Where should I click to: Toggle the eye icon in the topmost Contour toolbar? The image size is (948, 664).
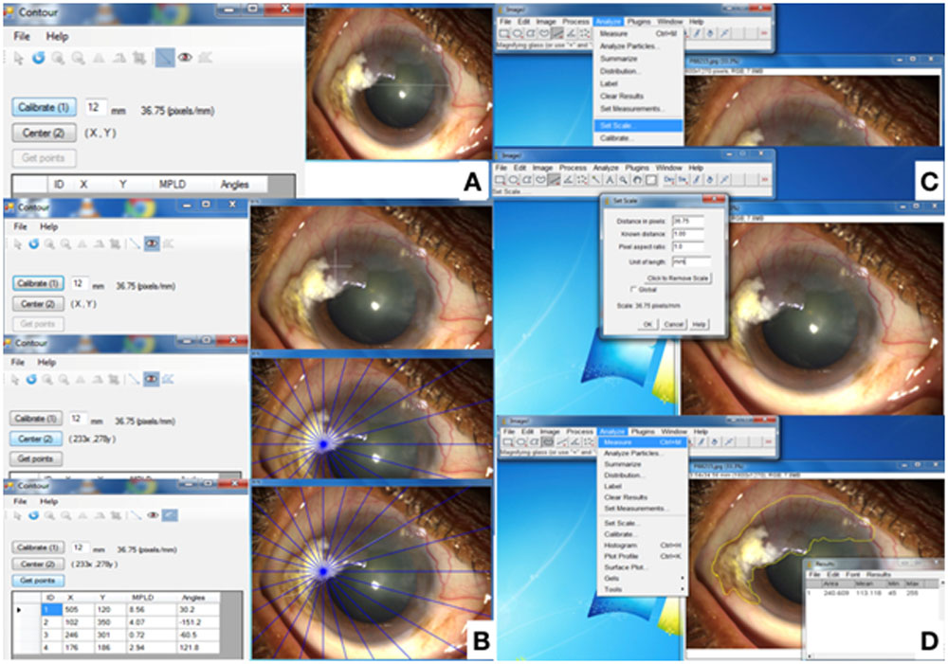[x=185, y=58]
